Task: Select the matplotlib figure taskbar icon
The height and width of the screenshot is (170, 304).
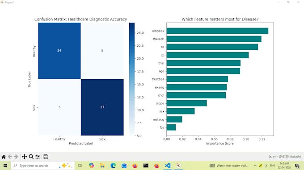Action: pos(178,166)
